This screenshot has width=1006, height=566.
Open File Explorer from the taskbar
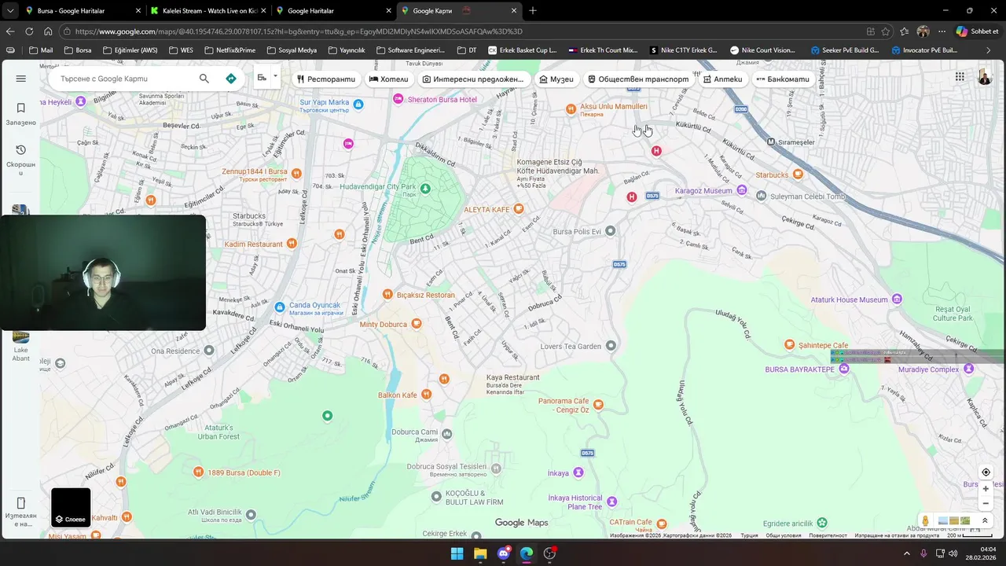pyautogui.click(x=479, y=553)
